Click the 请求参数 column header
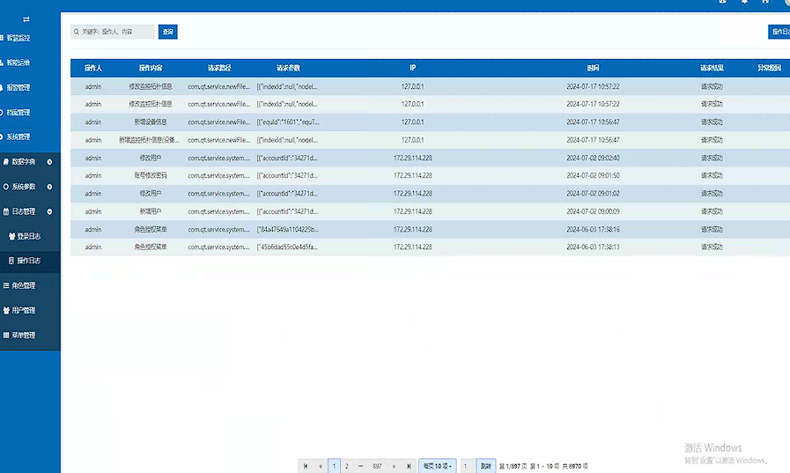The image size is (790, 473). pos(288,68)
